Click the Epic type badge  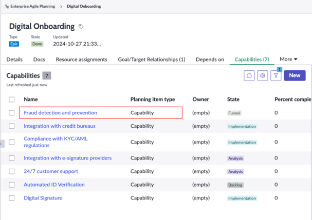(x=14, y=44)
